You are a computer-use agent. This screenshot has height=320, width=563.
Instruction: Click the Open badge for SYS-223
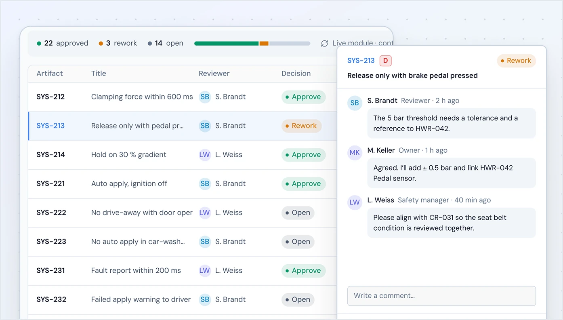298,242
